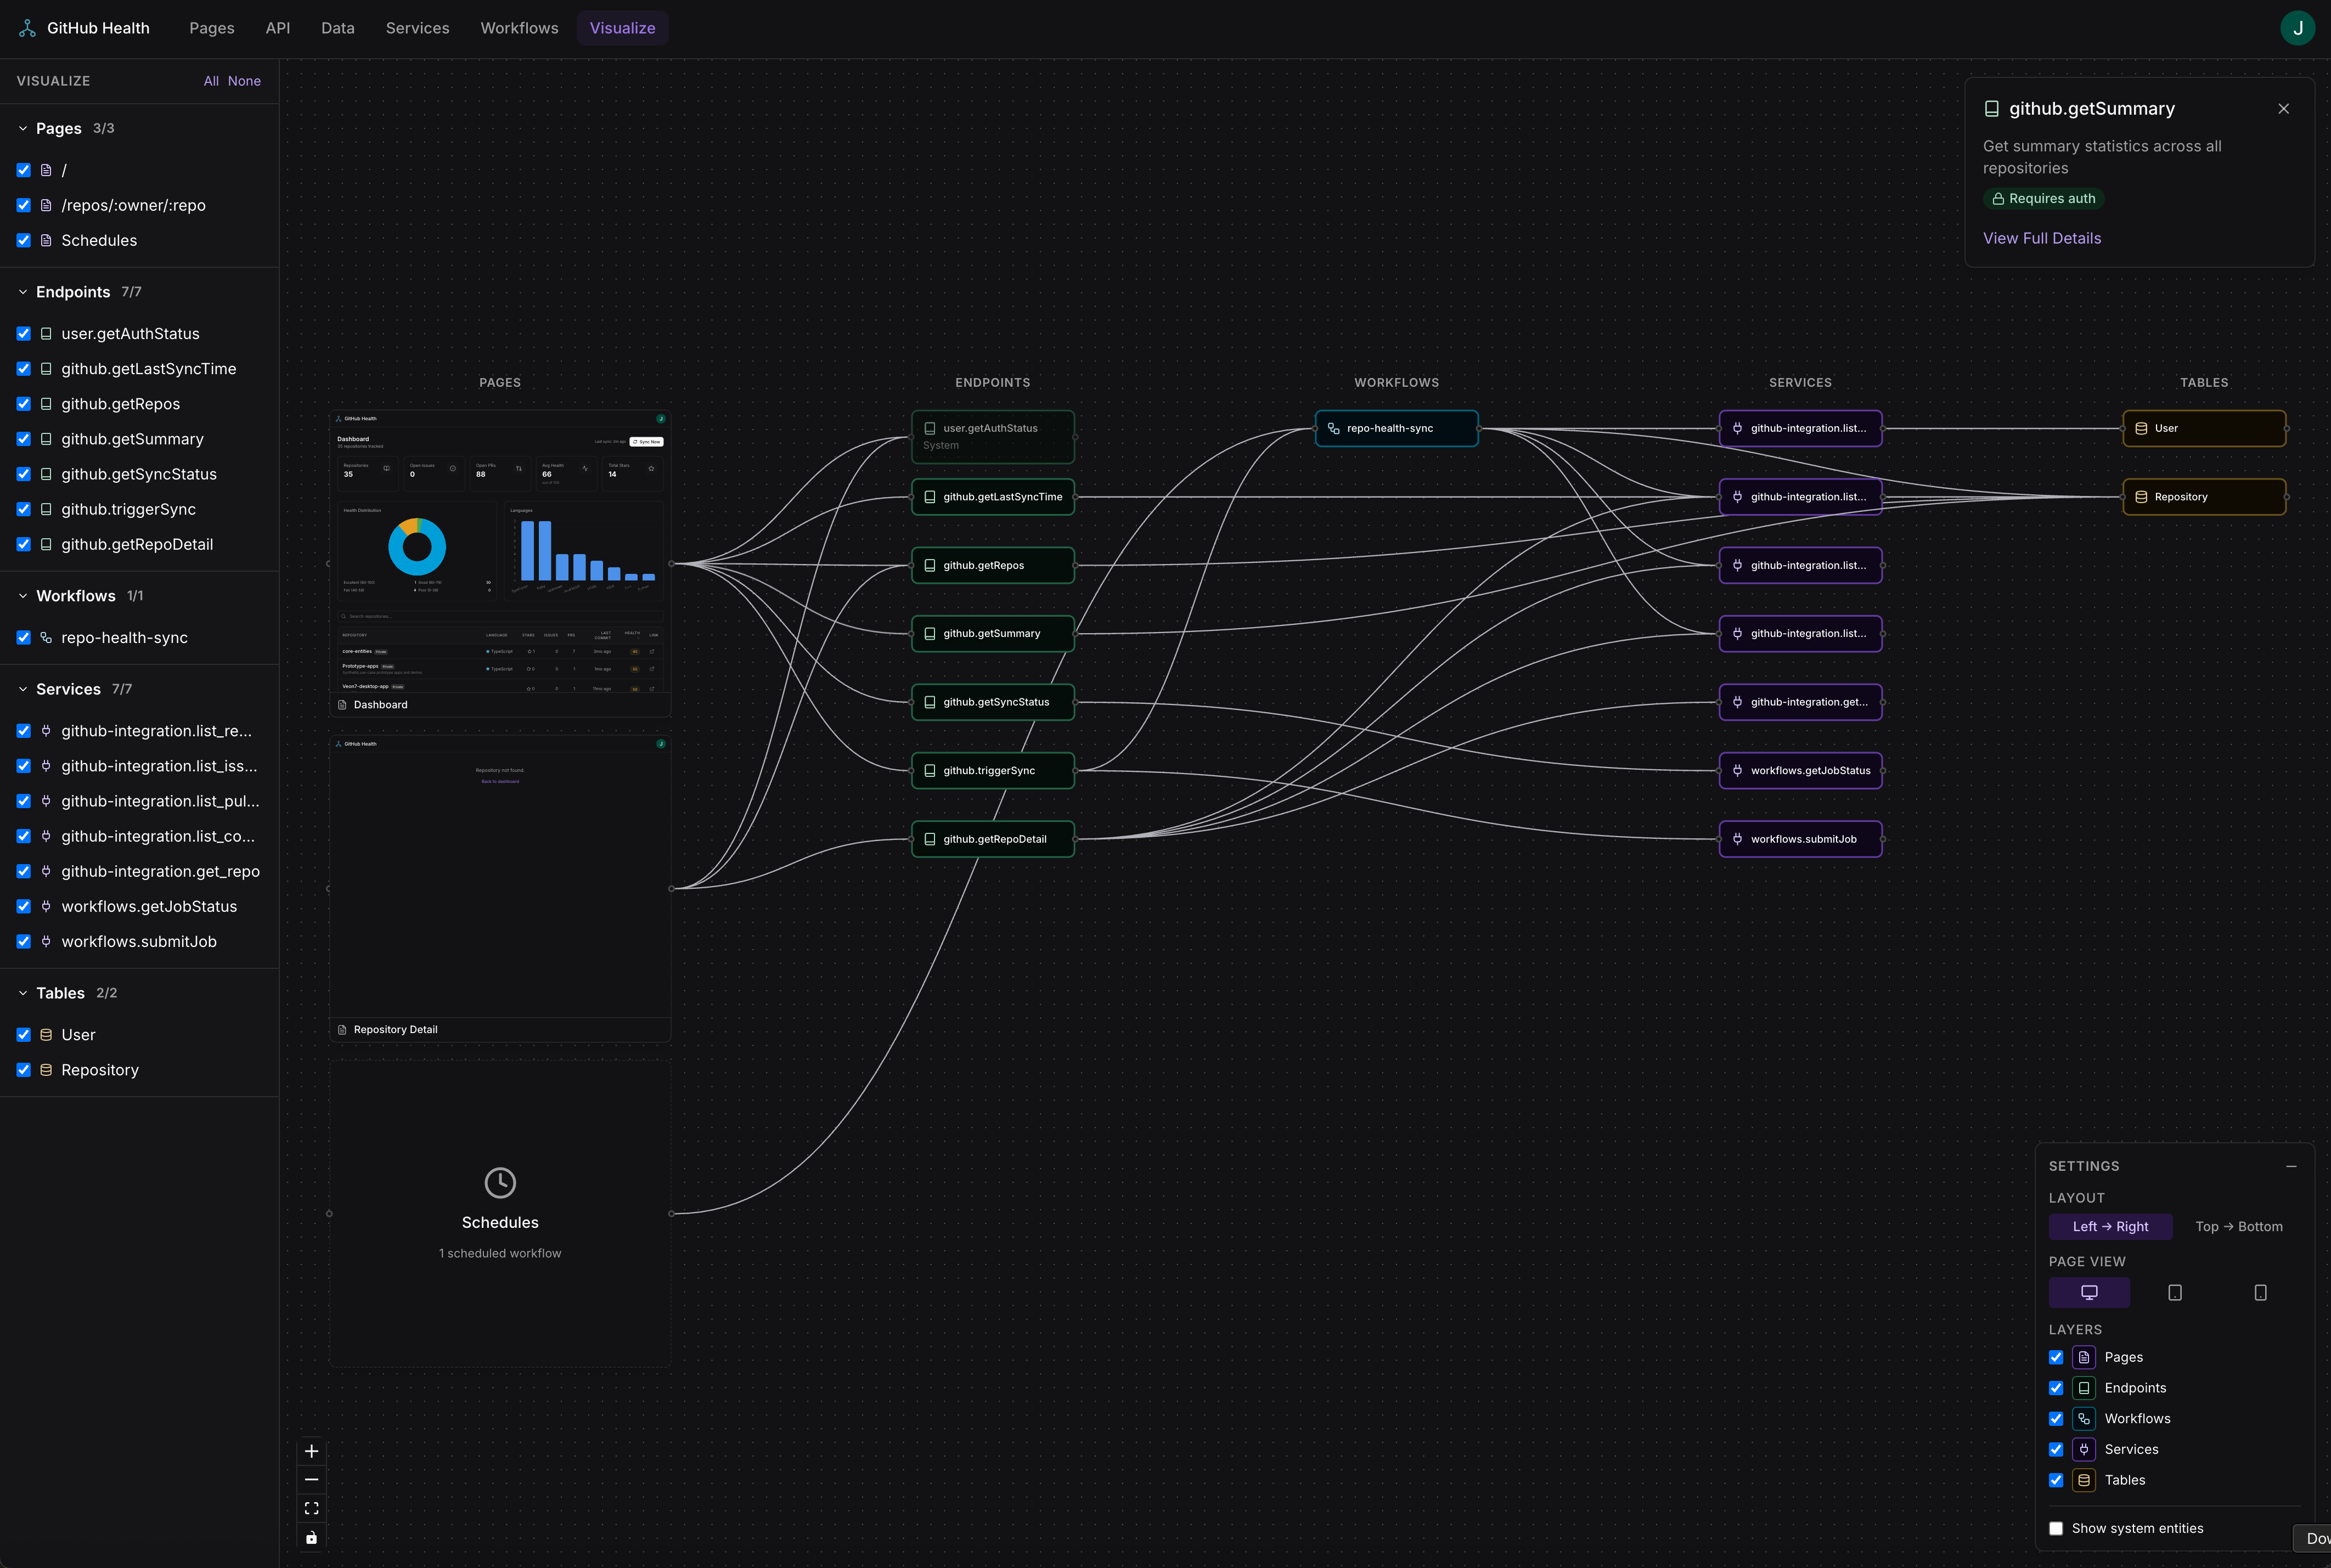Click the Endpoints layer icon in Settings

coord(2084,1388)
